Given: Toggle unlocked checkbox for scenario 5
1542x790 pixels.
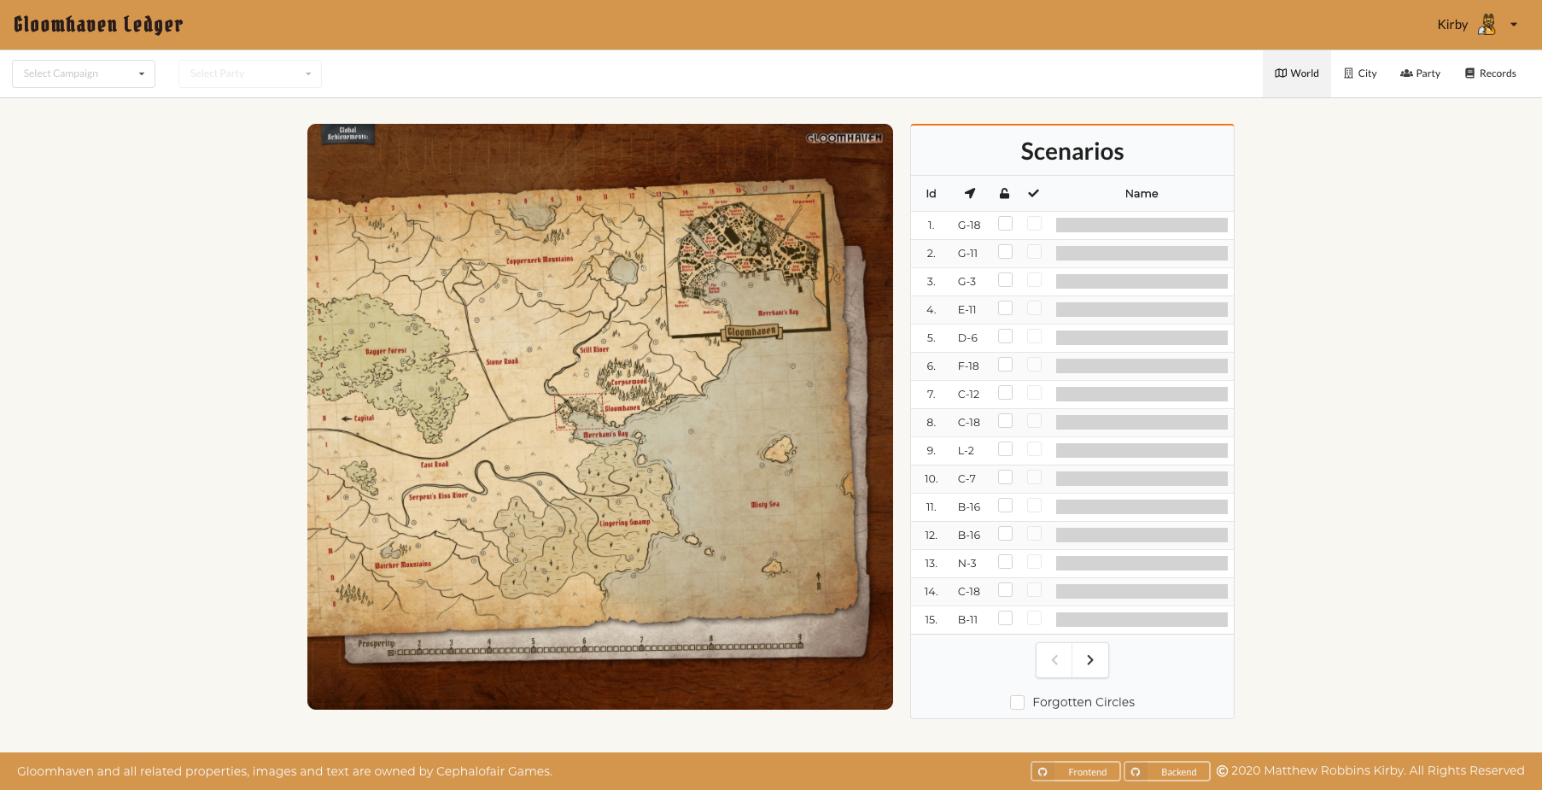Looking at the screenshot, I should click(1006, 336).
